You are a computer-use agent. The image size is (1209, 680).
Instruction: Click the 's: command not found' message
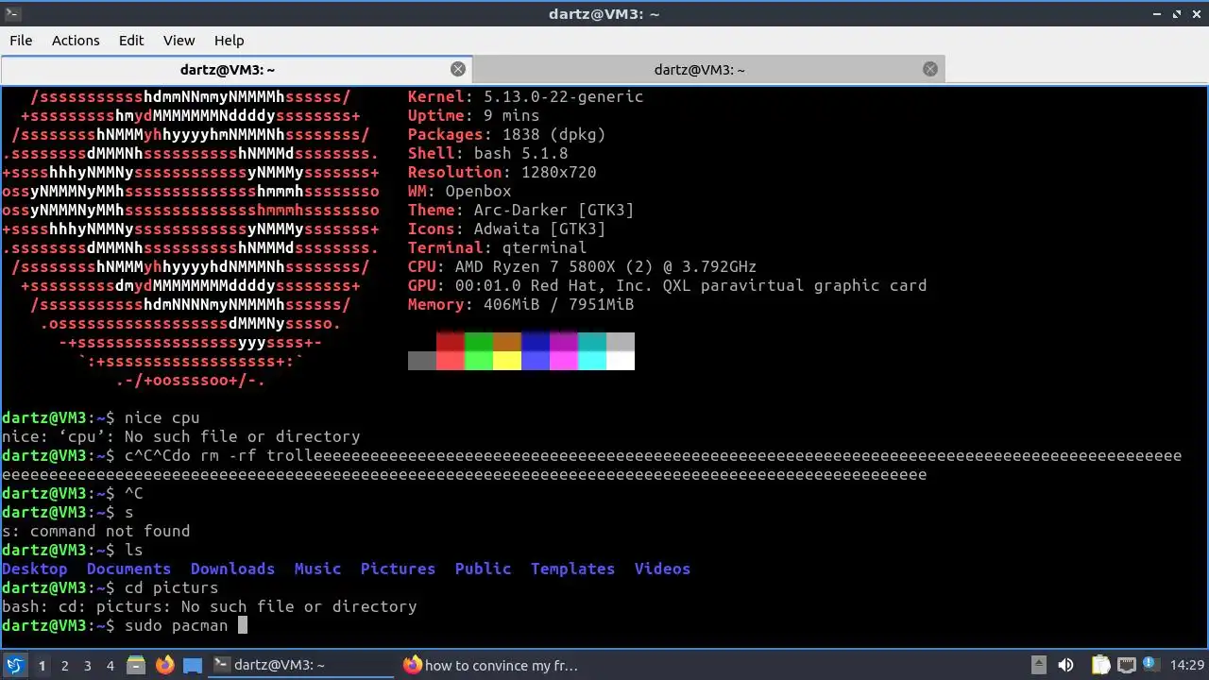95,531
